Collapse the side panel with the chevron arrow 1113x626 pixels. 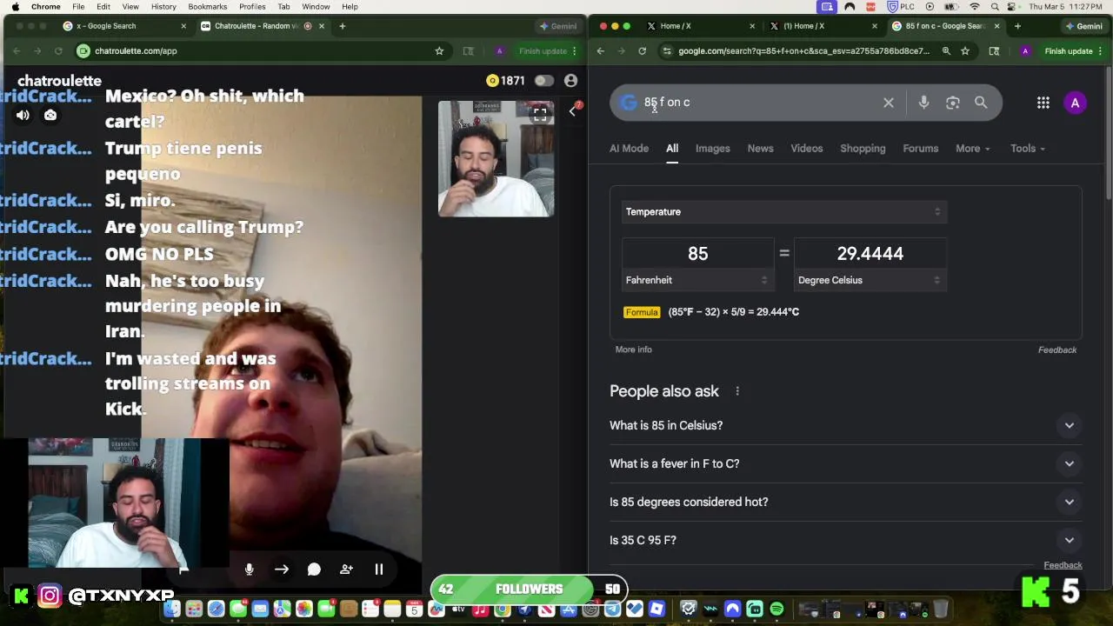point(572,111)
